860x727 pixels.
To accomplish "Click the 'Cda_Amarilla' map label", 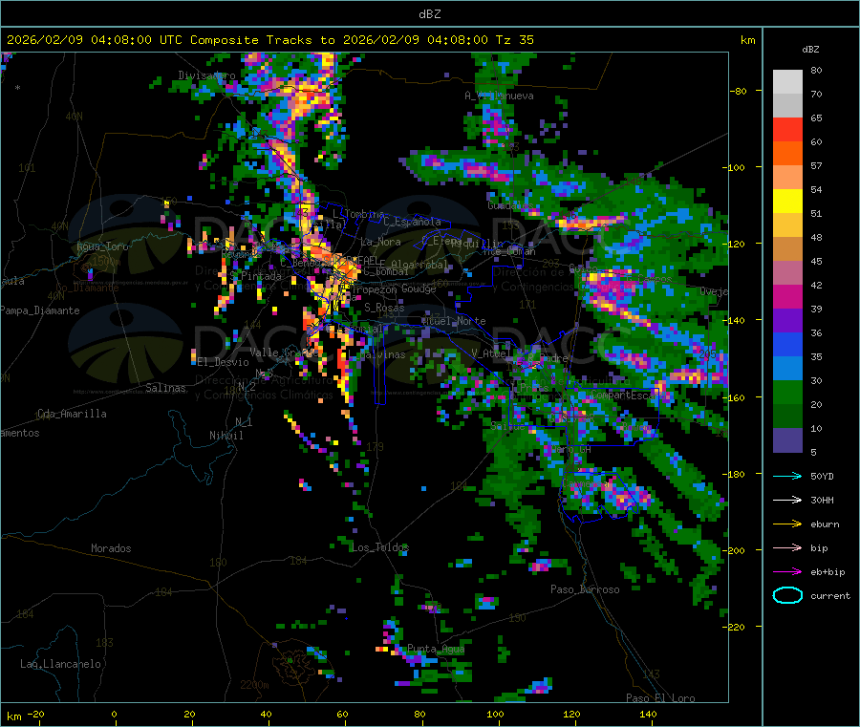I will click(72, 414).
